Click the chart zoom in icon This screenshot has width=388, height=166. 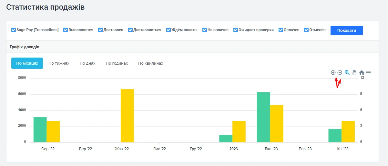(x=333, y=73)
